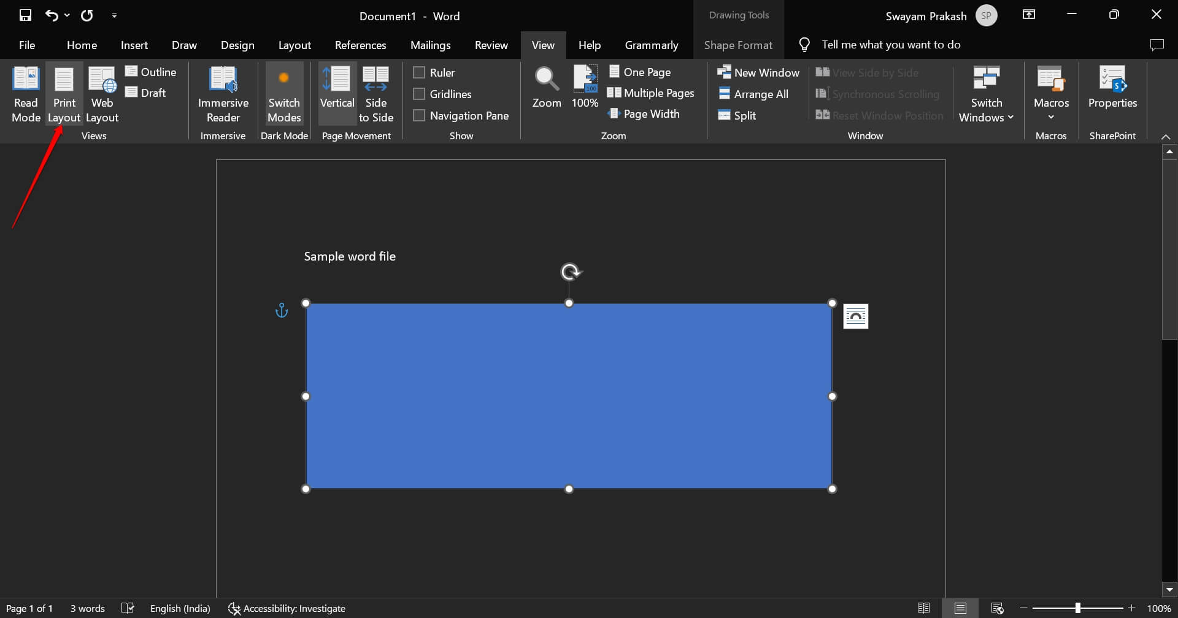The width and height of the screenshot is (1178, 618).
Task: Switch document to Outline view
Action: tap(150, 71)
